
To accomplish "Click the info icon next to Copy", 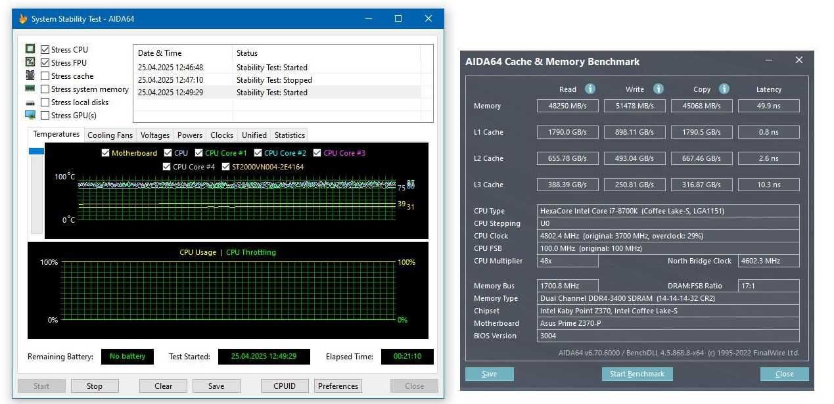I will coord(724,89).
